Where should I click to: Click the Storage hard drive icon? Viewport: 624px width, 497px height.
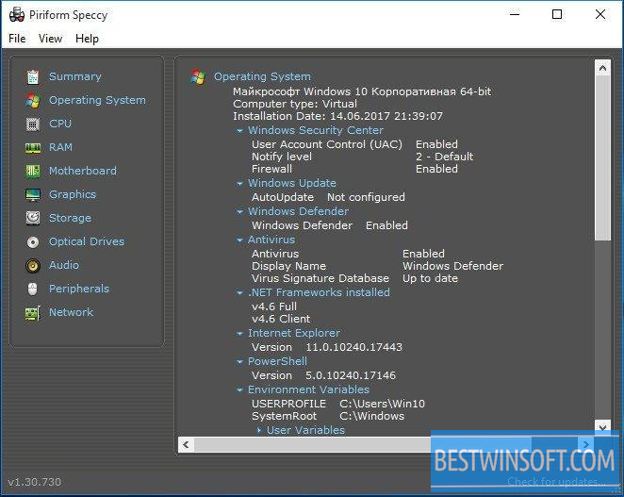[33, 218]
